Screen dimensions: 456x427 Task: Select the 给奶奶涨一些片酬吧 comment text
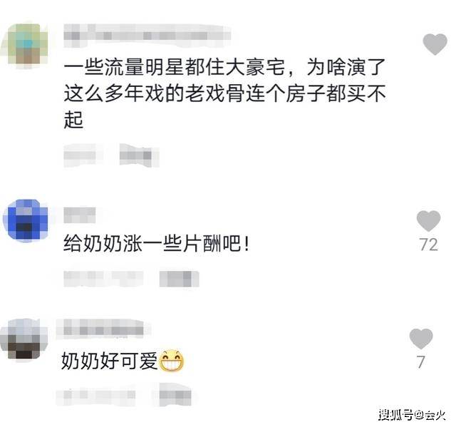pyautogui.click(x=157, y=244)
